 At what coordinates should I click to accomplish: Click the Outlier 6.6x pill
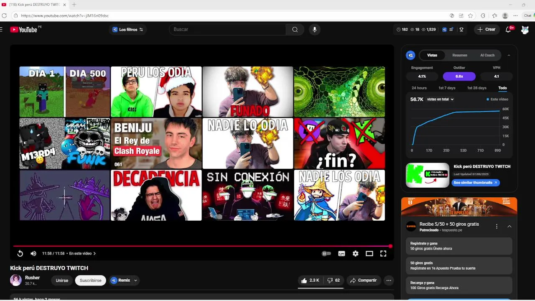click(x=459, y=77)
